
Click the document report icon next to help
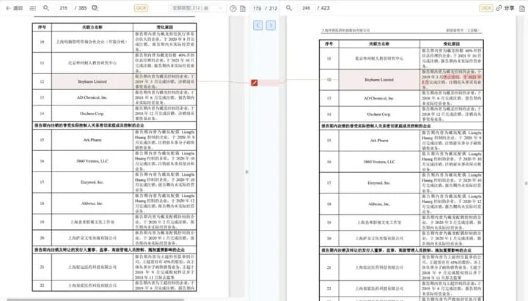tap(242, 7)
